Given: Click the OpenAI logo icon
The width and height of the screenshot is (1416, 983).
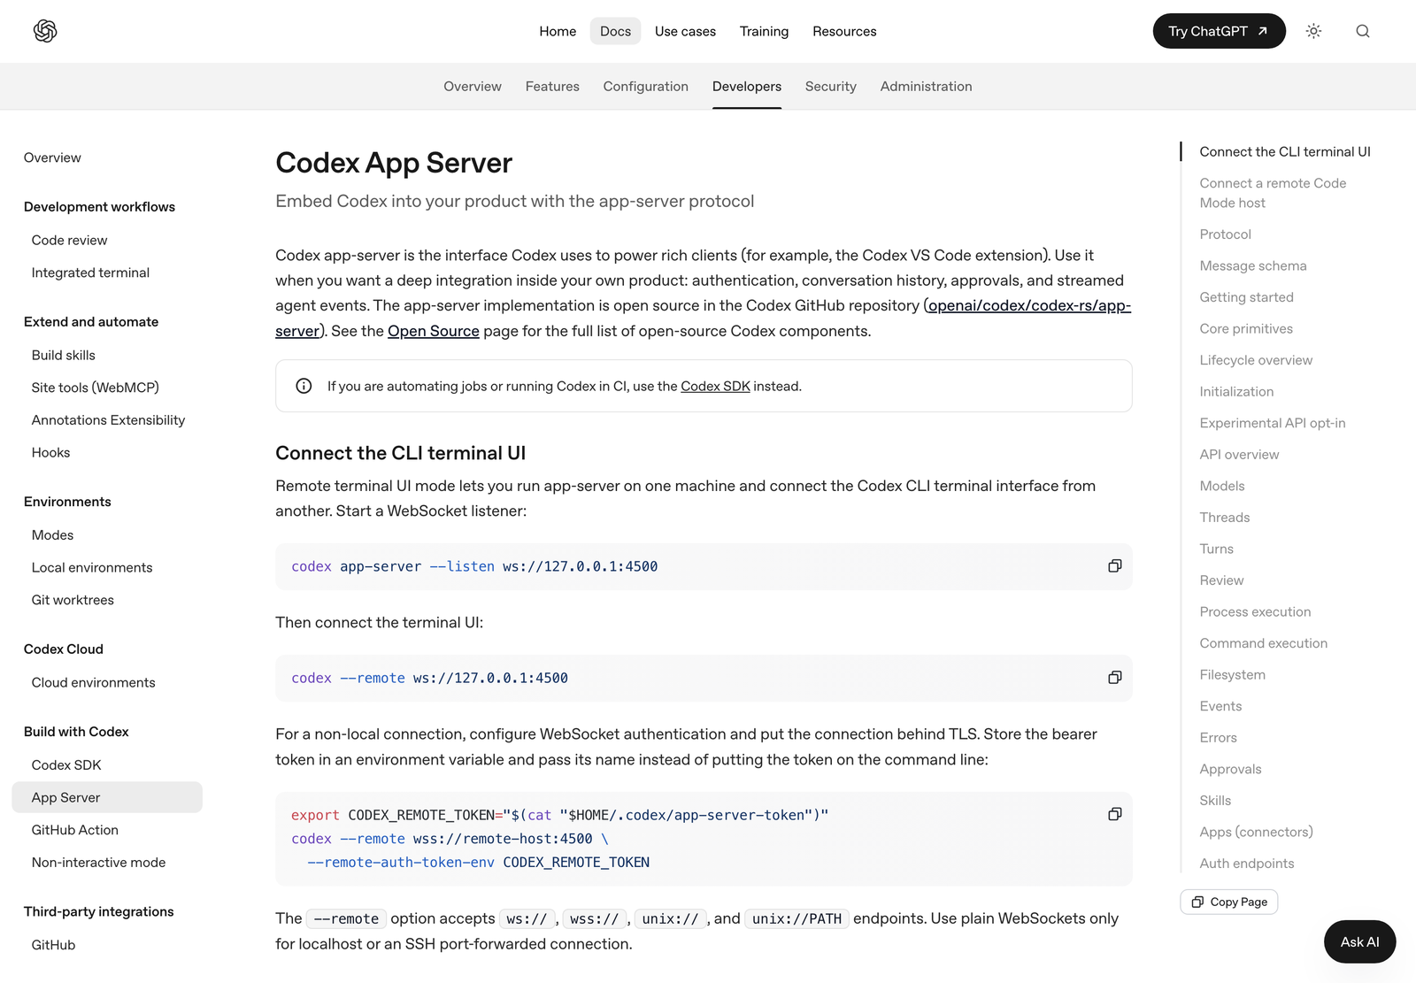Looking at the screenshot, I should (45, 31).
